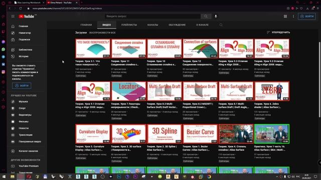
Task: Click the YouTube logo
Action: pyautogui.click(x=27, y=16)
